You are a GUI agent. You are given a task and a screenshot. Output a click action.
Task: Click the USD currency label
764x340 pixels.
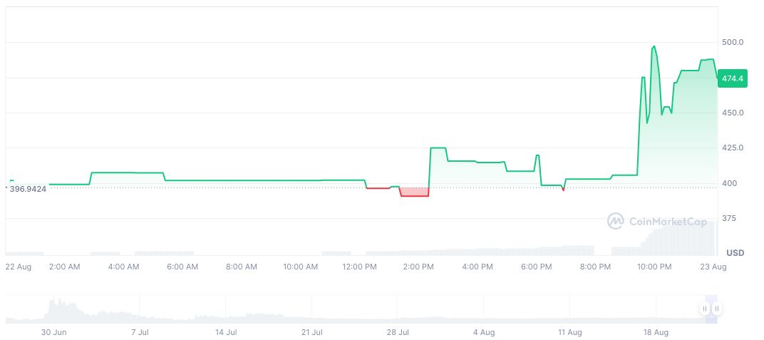735,253
